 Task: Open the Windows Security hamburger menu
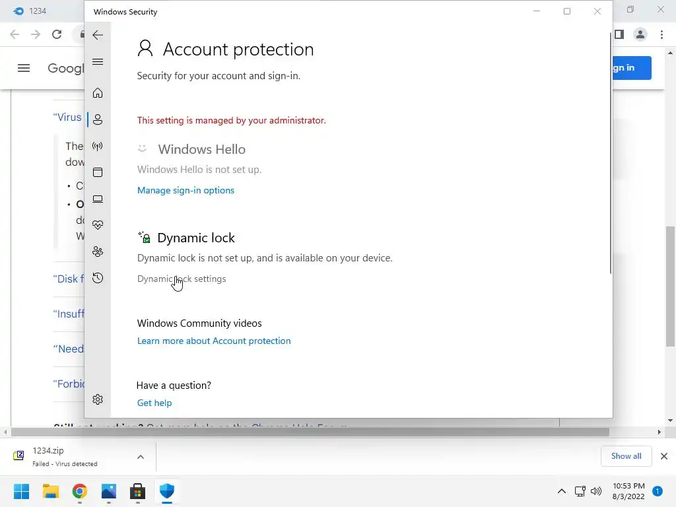pyautogui.click(x=98, y=61)
